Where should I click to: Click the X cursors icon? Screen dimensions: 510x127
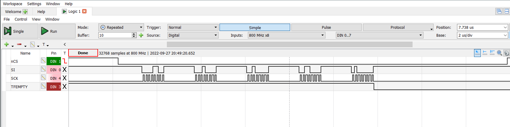[x=485, y=53]
